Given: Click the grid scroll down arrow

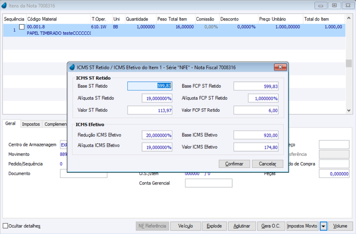Looking at the screenshot, I should click(349, 111).
